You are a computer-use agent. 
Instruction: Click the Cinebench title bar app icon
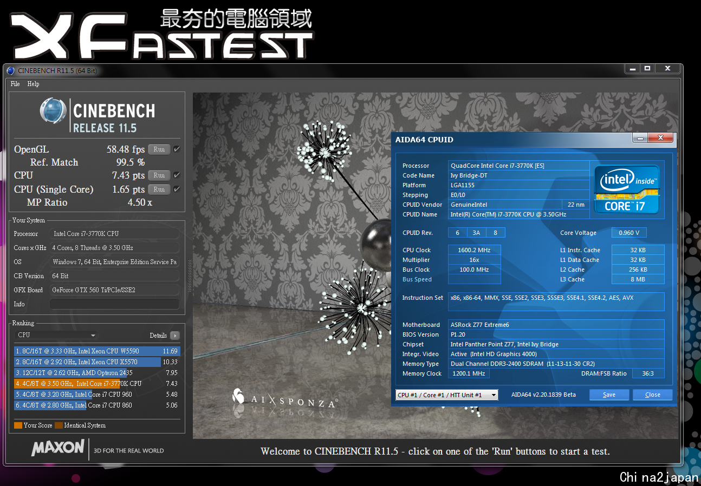click(x=11, y=70)
